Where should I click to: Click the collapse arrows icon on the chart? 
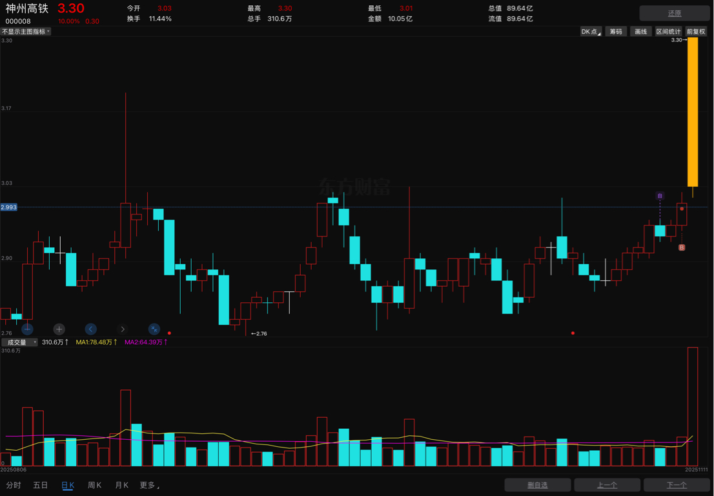154,329
